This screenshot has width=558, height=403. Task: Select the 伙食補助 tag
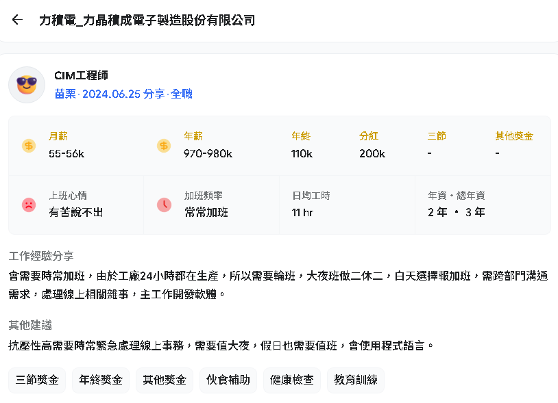tap(228, 380)
